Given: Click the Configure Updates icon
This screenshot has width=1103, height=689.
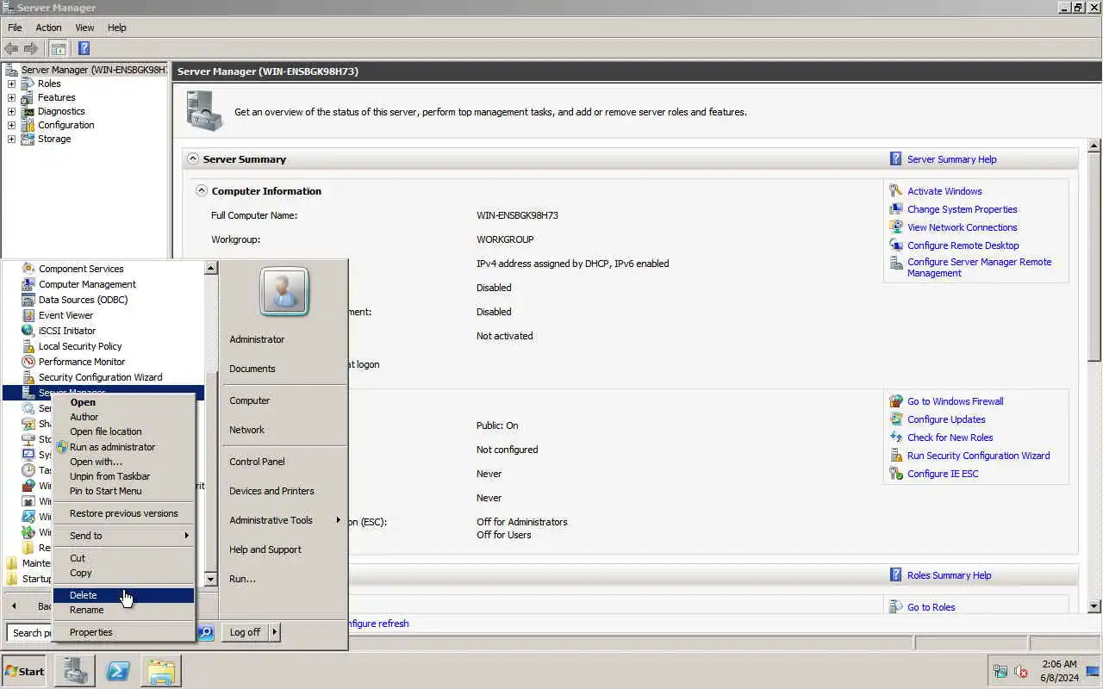Looking at the screenshot, I should tap(896, 419).
